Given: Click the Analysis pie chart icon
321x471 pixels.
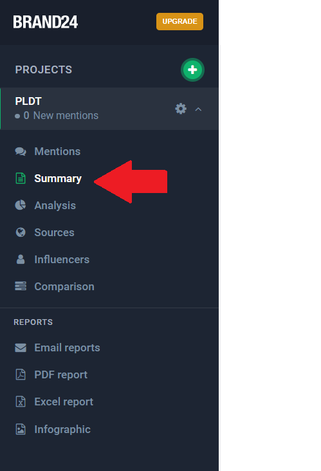Looking at the screenshot, I should click(21, 205).
